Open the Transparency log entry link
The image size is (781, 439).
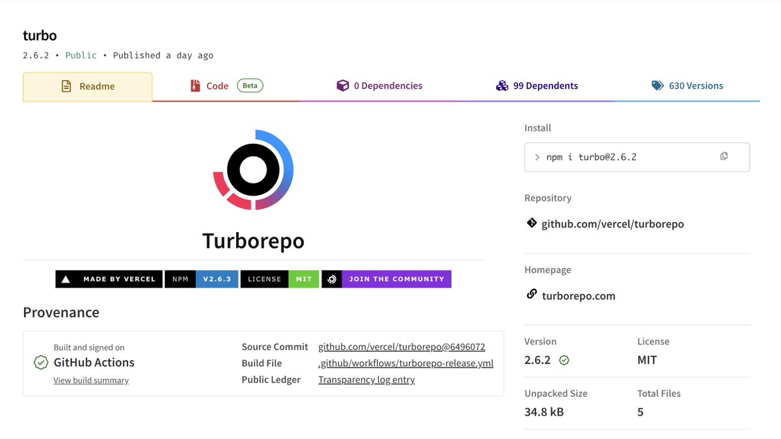(366, 379)
